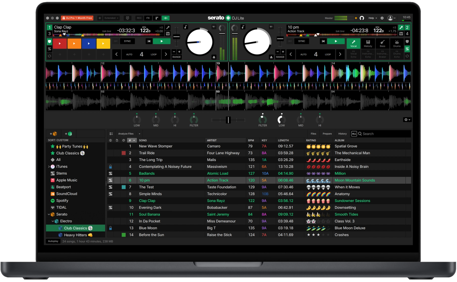
Task: Open the Extended view mode dropdown
Action: tap(111, 18)
